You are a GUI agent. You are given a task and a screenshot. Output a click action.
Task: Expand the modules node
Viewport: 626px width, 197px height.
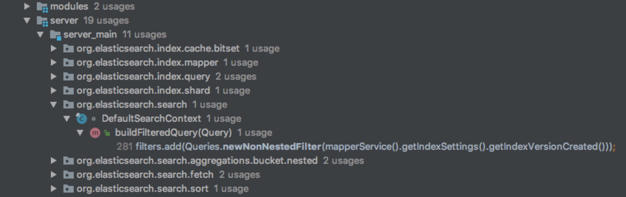click(x=27, y=7)
